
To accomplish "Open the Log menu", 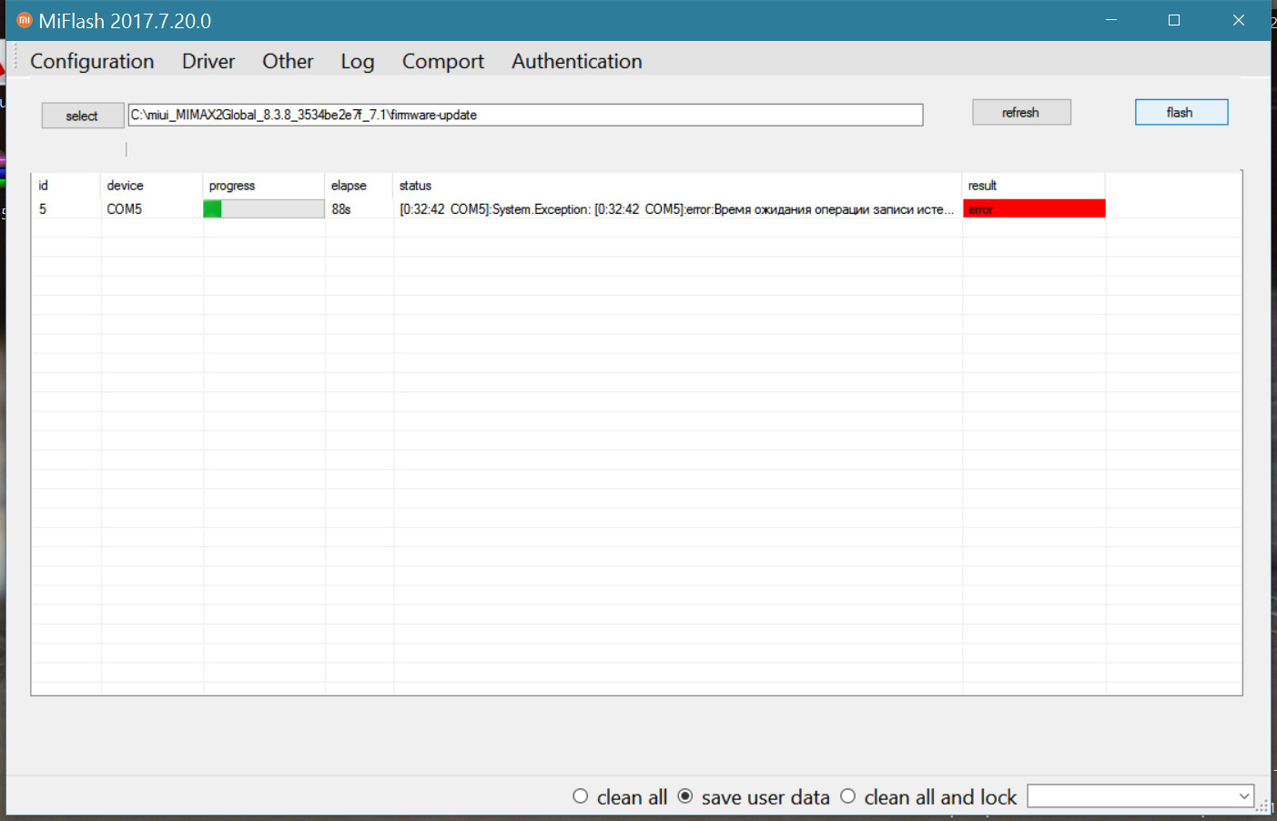I will tap(357, 61).
